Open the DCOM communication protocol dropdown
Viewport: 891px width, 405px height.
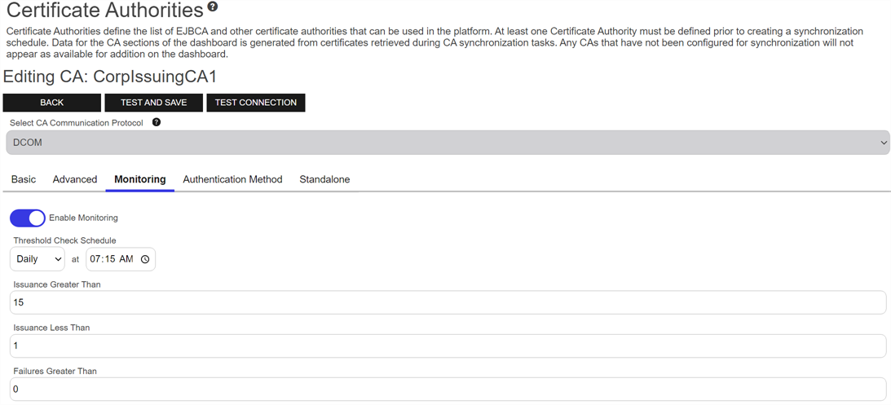click(448, 143)
